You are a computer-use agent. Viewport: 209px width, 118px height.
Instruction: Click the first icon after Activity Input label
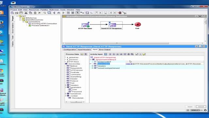(x=105, y=54)
